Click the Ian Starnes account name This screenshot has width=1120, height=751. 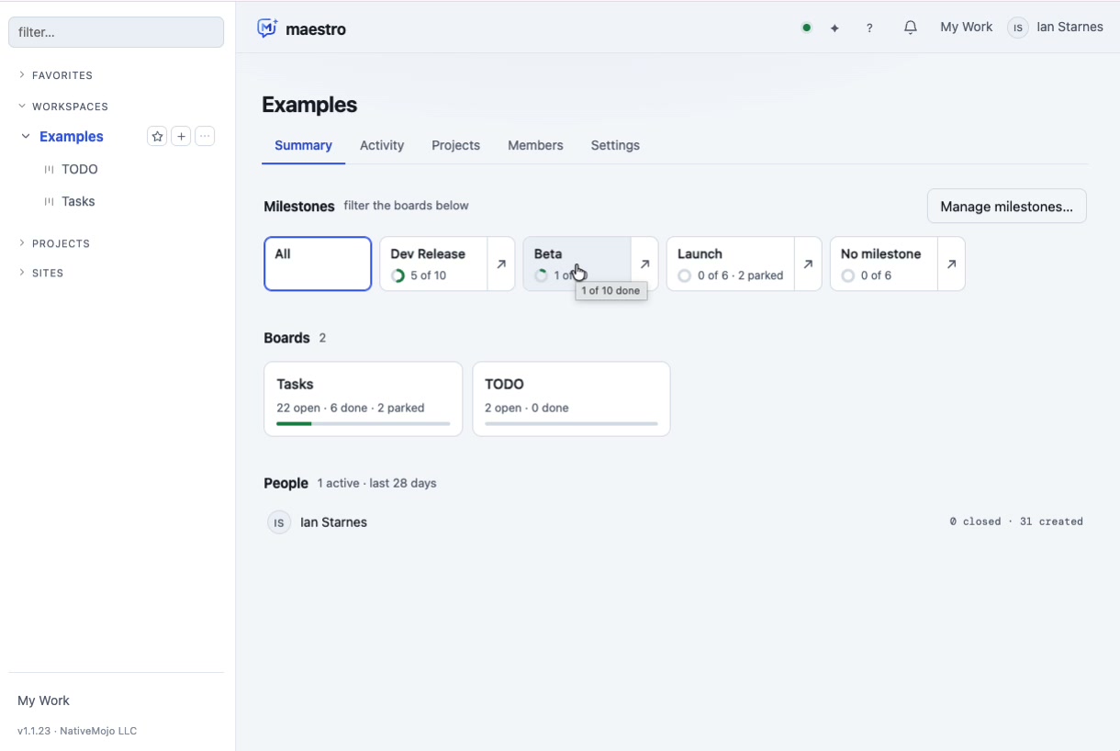click(x=1070, y=28)
